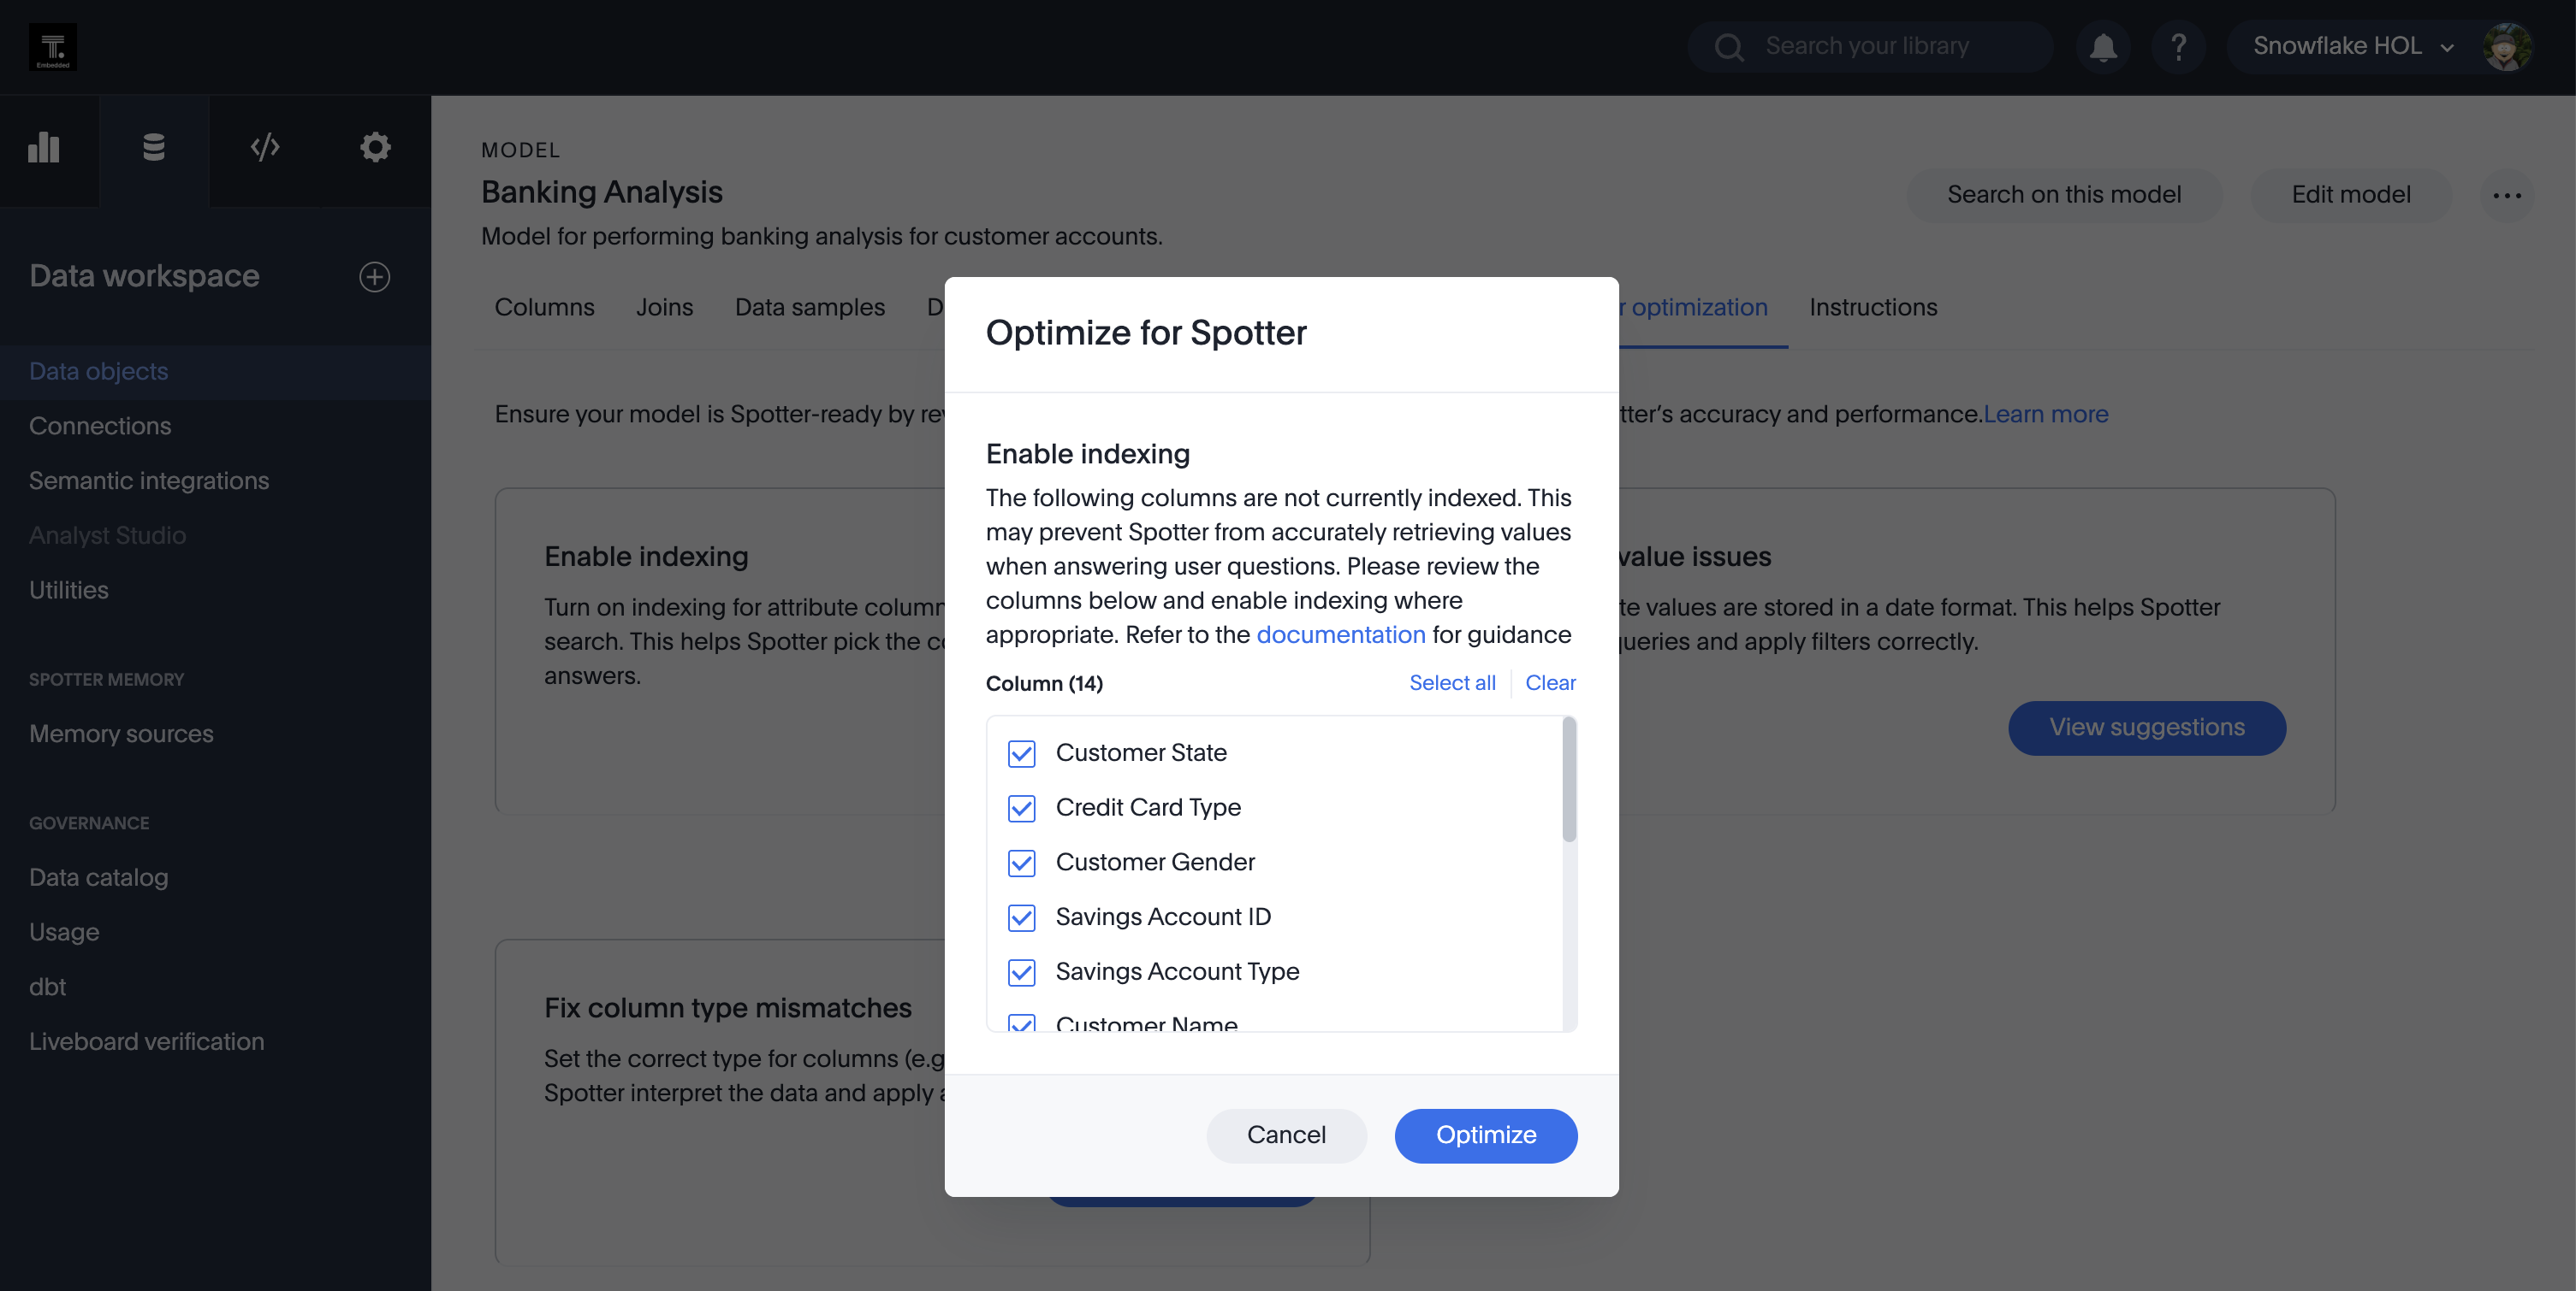Click the plus icon beside Data workspace

(x=375, y=277)
